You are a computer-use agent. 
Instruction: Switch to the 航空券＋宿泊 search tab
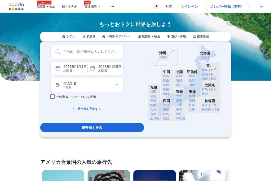pos(149,37)
